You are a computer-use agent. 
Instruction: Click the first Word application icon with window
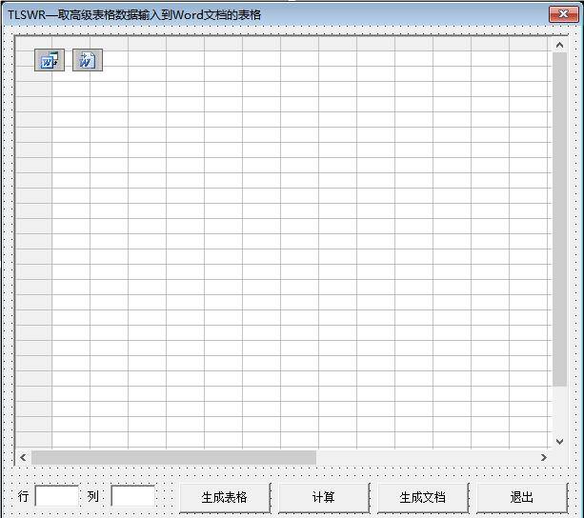(x=47, y=60)
